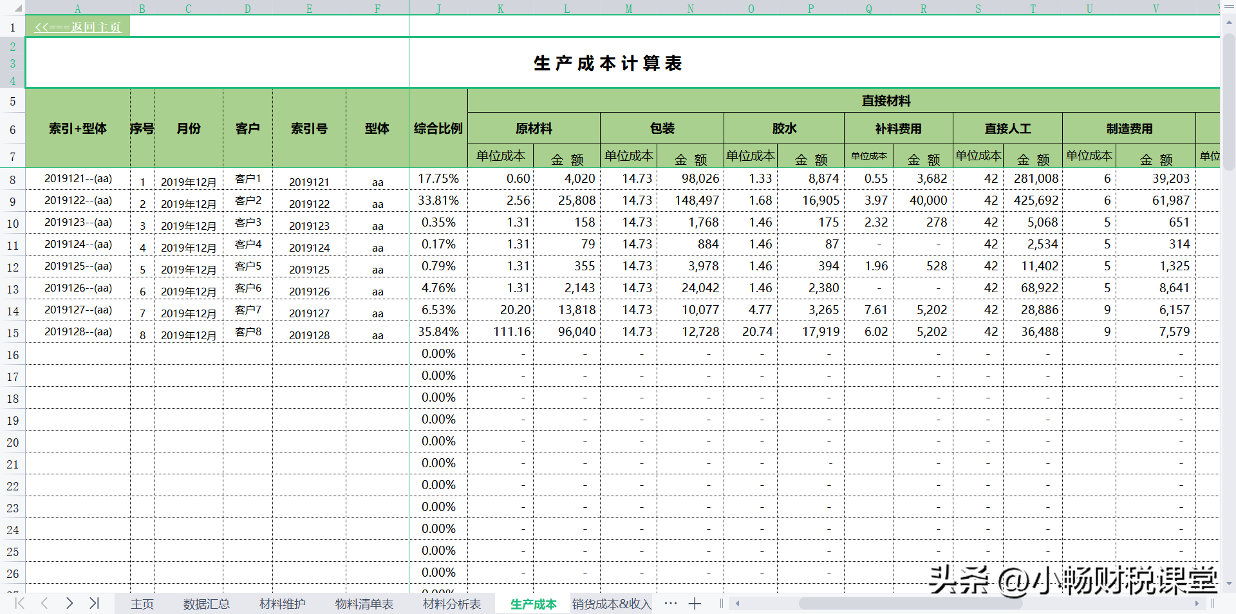Select the 客户1 cell
The width and height of the screenshot is (1236, 614).
[x=248, y=179]
